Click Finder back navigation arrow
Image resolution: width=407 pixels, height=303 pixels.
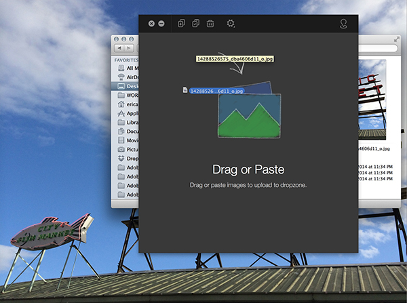tap(120, 48)
